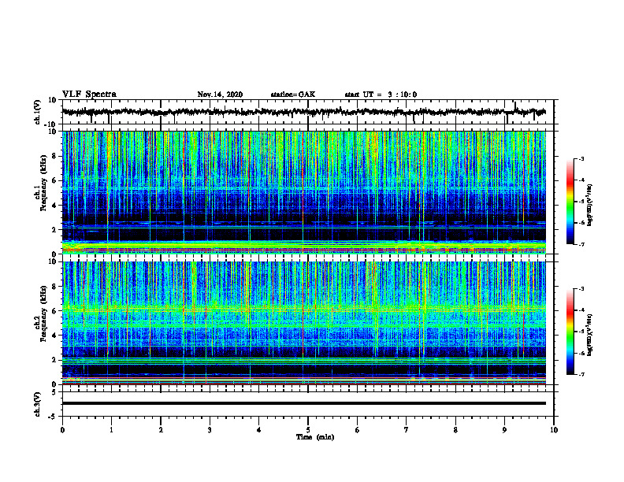Click the "2" tick on time axis
Screen dimensions: 624x482
click(161, 430)
